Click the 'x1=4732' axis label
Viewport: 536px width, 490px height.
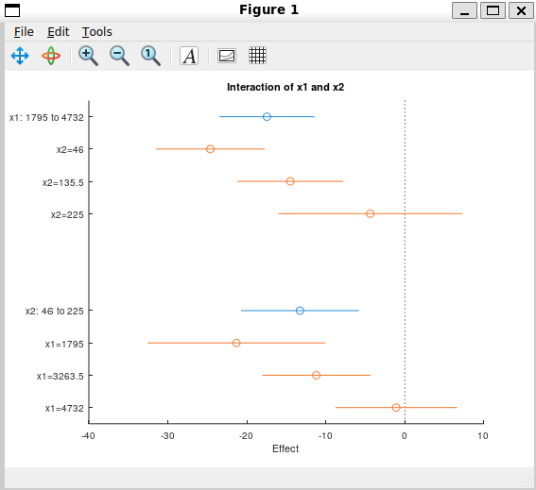64,409
